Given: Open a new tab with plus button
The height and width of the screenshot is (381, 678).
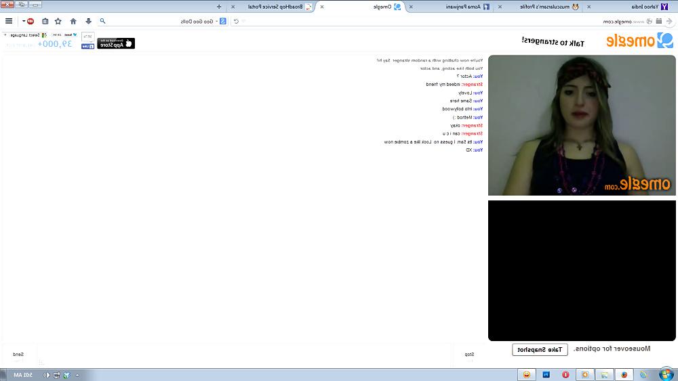Looking at the screenshot, I should point(219,7).
